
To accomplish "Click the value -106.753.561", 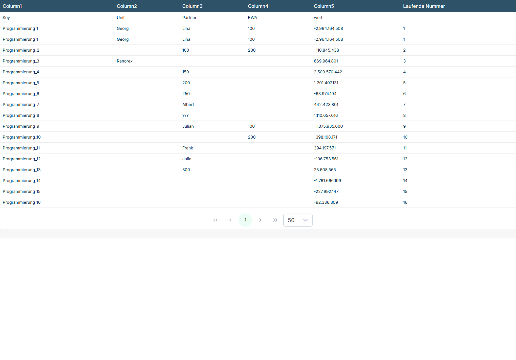I will (326, 159).
